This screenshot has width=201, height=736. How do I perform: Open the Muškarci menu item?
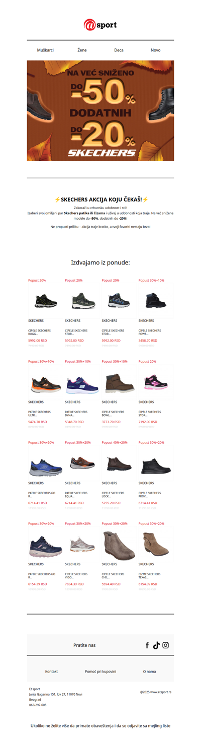point(45,50)
